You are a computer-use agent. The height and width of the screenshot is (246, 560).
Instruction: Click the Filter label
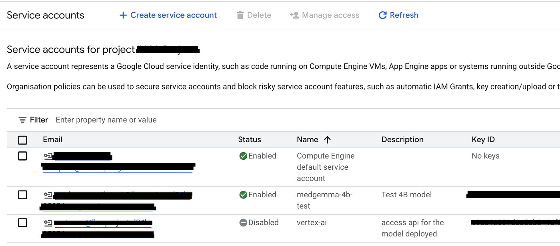(x=39, y=120)
